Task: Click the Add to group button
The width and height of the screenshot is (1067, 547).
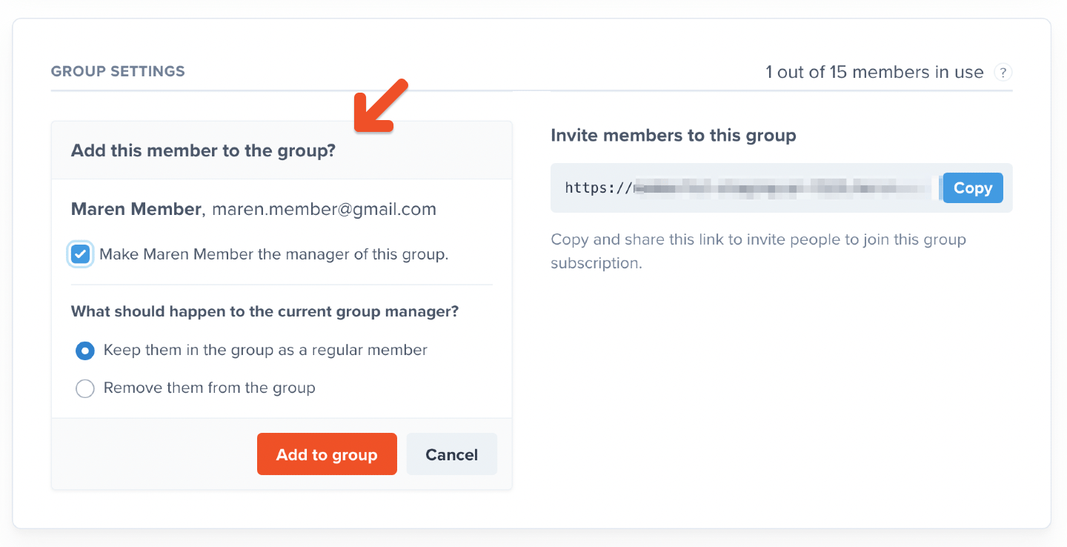Action: 327,454
